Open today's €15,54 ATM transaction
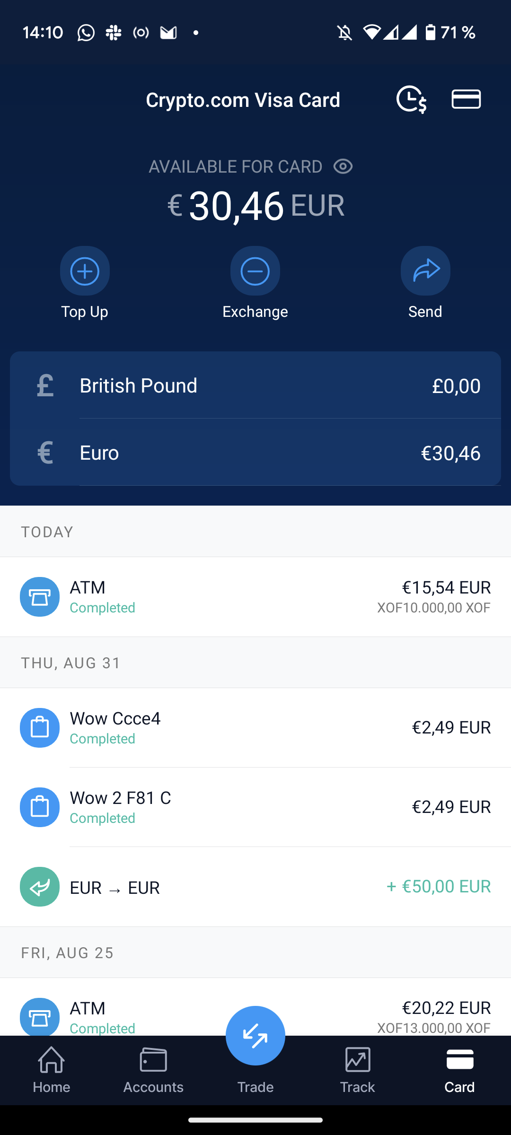 [x=255, y=597]
